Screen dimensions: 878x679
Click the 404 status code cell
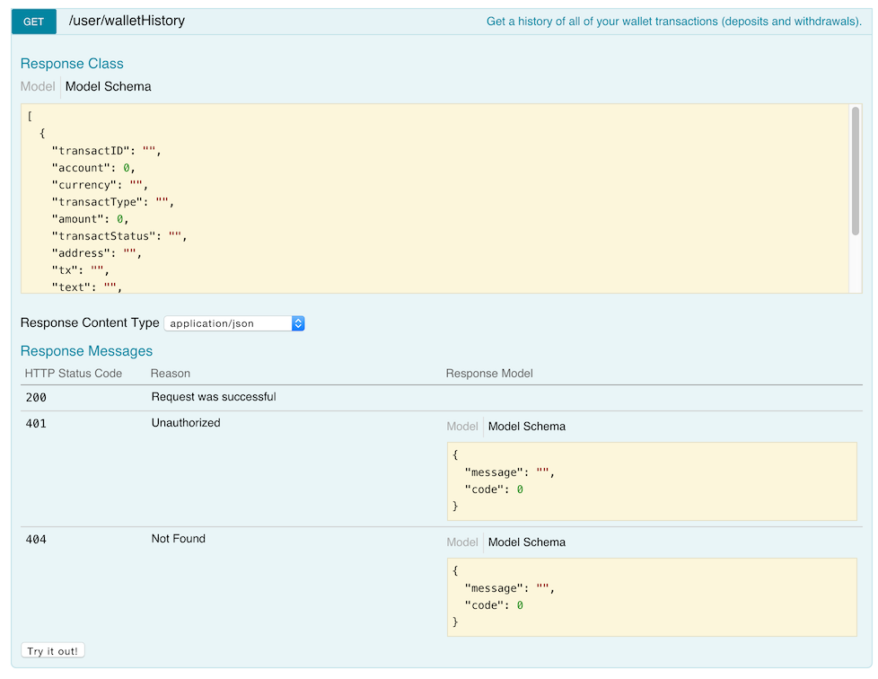point(36,540)
